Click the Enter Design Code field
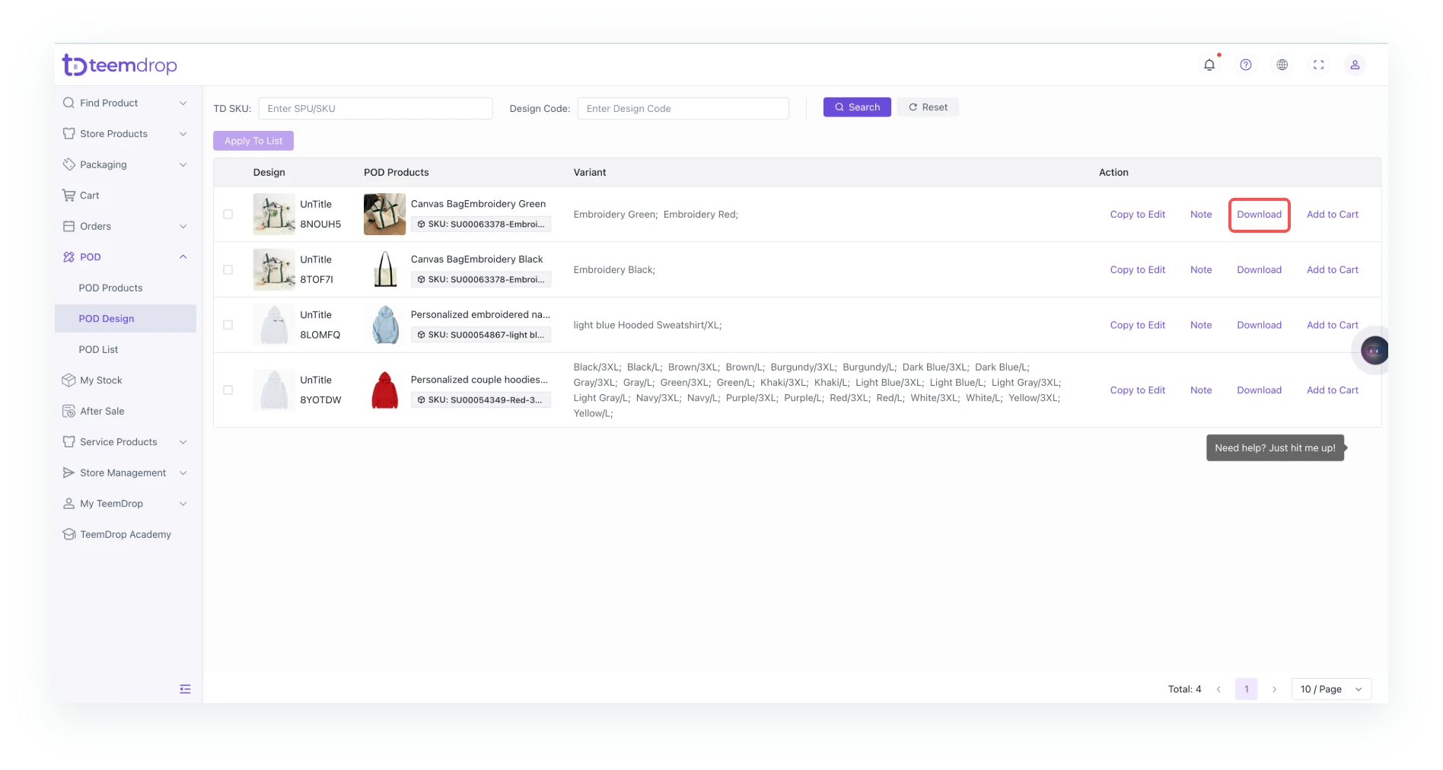Screen dimensions: 1443x770 click(683, 109)
